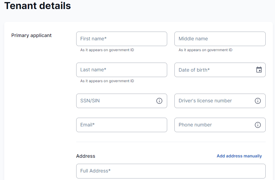Click the government ID hint below Middle name

coord(205,50)
